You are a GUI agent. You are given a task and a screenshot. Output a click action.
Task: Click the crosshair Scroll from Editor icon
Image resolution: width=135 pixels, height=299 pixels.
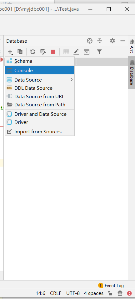click(90, 41)
